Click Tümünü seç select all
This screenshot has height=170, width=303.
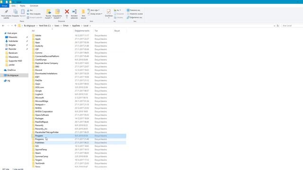tap(134, 10)
